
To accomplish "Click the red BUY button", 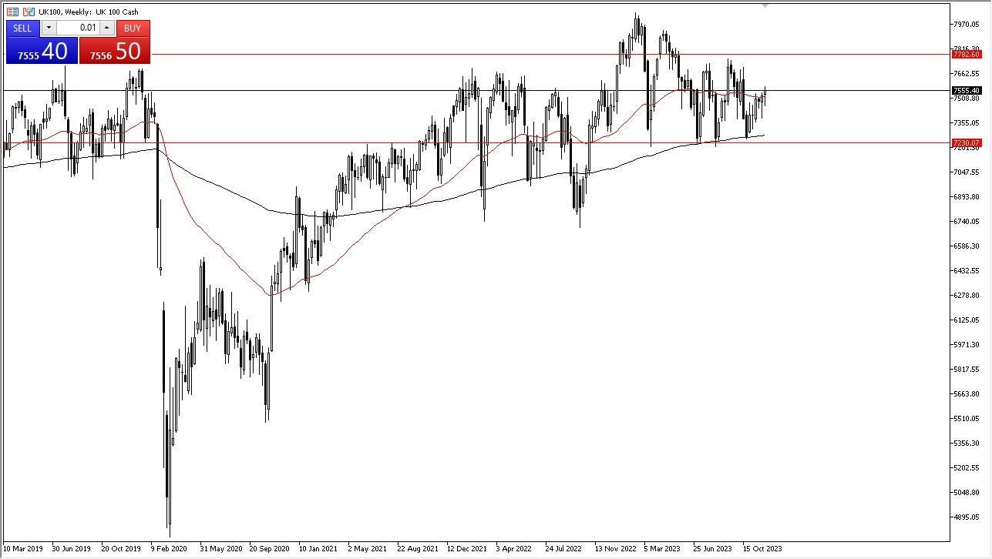I will 133,28.
